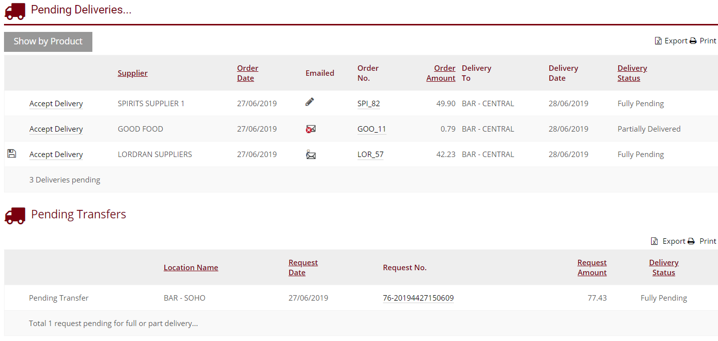718x341 pixels.
Task: Accept Delivery for SPIRITS SUPPLIER 1
Action: pyautogui.click(x=56, y=103)
